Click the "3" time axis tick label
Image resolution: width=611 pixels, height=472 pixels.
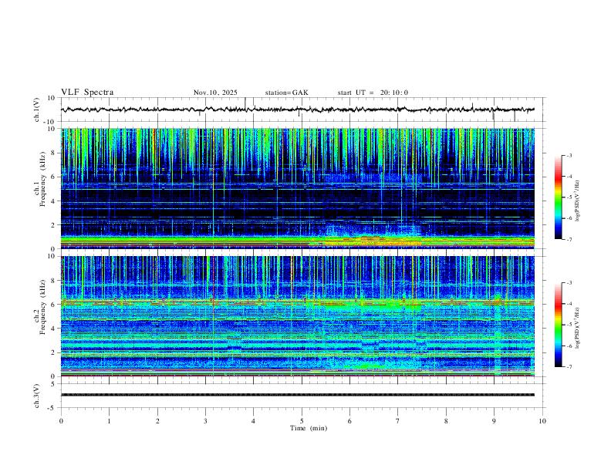point(205,421)
